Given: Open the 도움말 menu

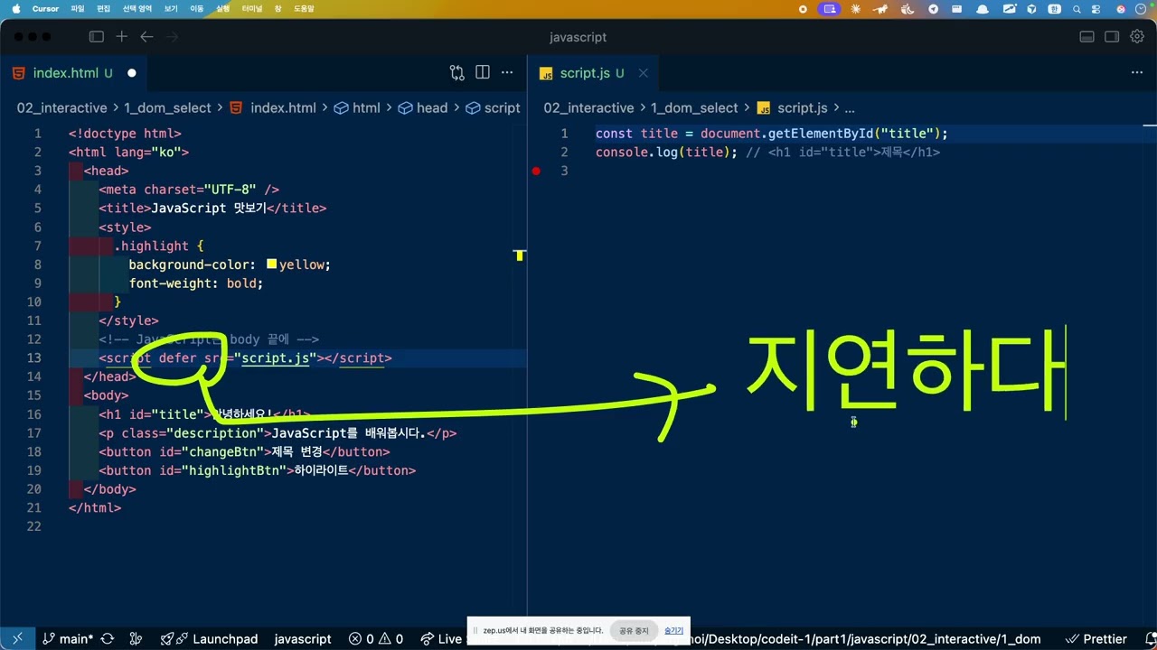Looking at the screenshot, I should pyautogui.click(x=304, y=8).
